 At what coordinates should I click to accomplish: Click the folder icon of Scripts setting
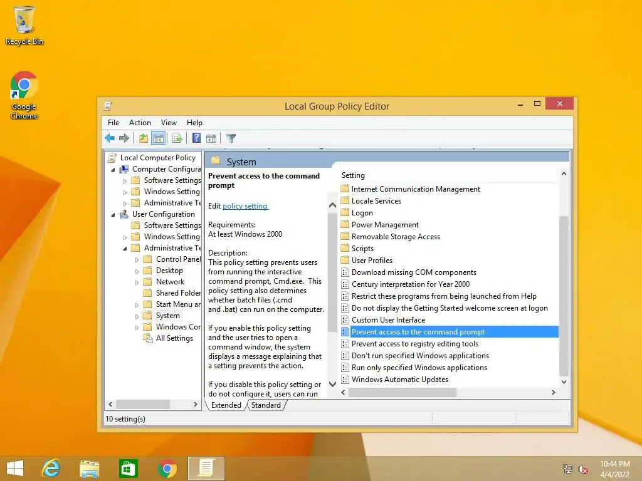click(x=345, y=248)
